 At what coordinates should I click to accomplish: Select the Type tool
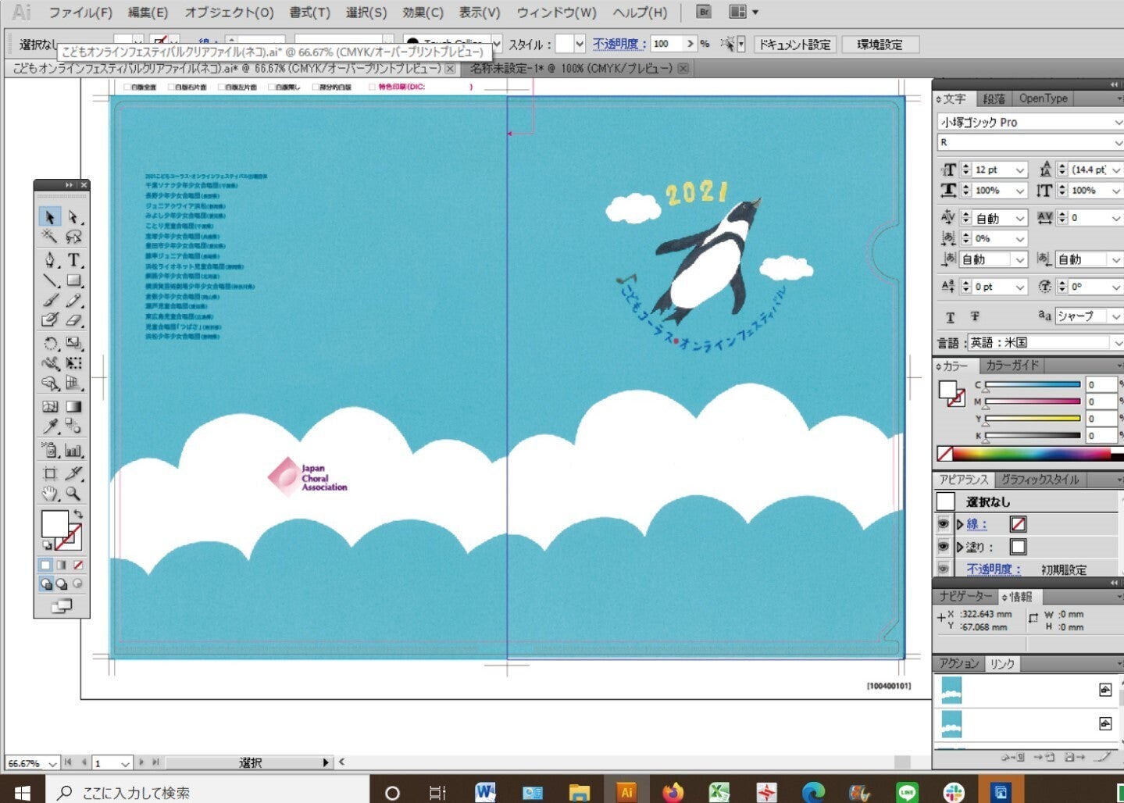pos(73,260)
